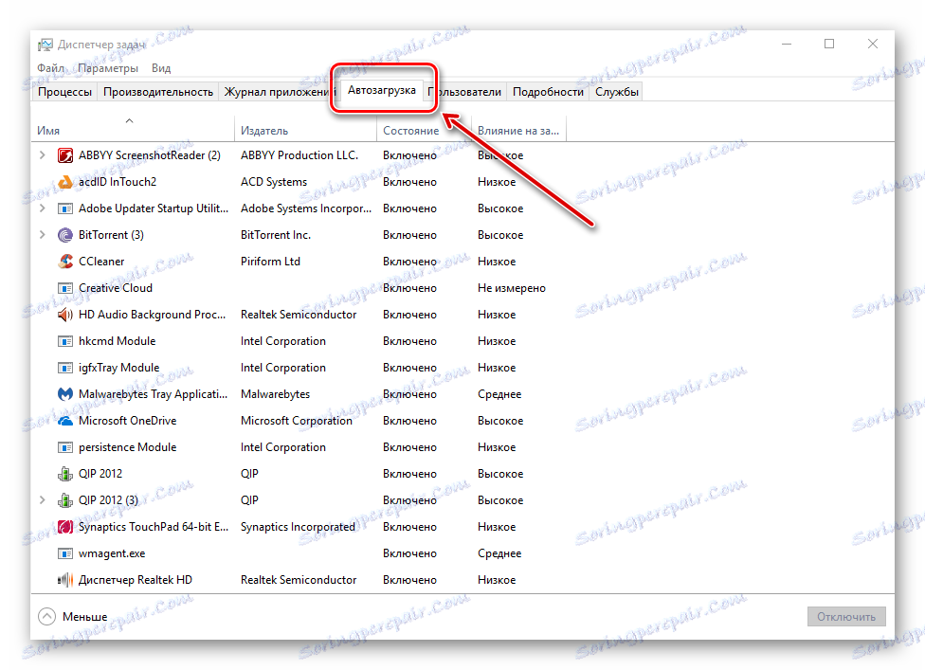Click the Adobe Updater Startup Utility icon
The image size is (925, 670).
tap(64, 208)
